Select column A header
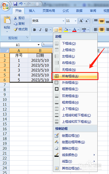The width and height of the screenshot is (109, 174). click(x=19, y=51)
